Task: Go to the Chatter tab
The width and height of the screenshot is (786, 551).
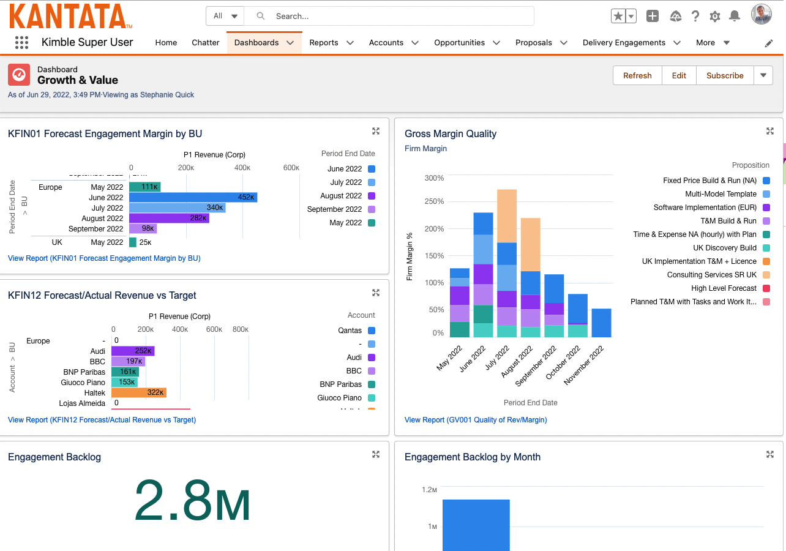Action: (205, 43)
